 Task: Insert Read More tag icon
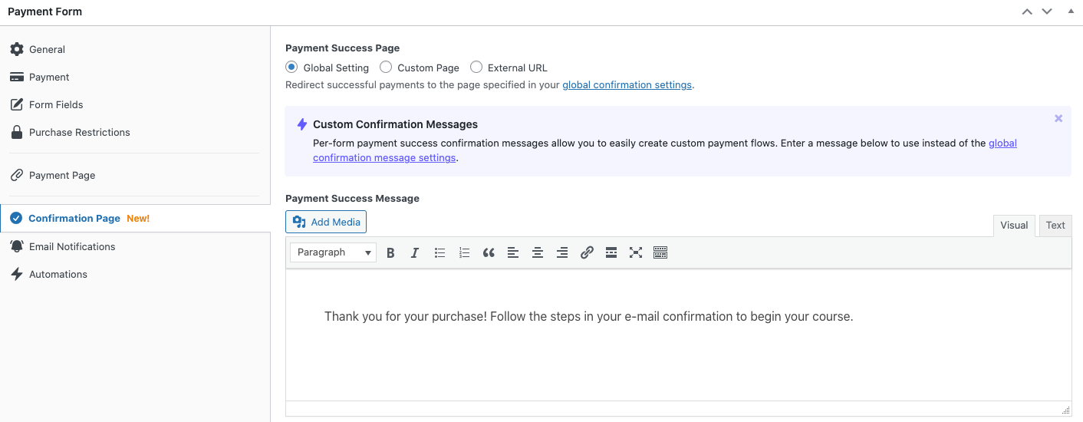point(611,252)
